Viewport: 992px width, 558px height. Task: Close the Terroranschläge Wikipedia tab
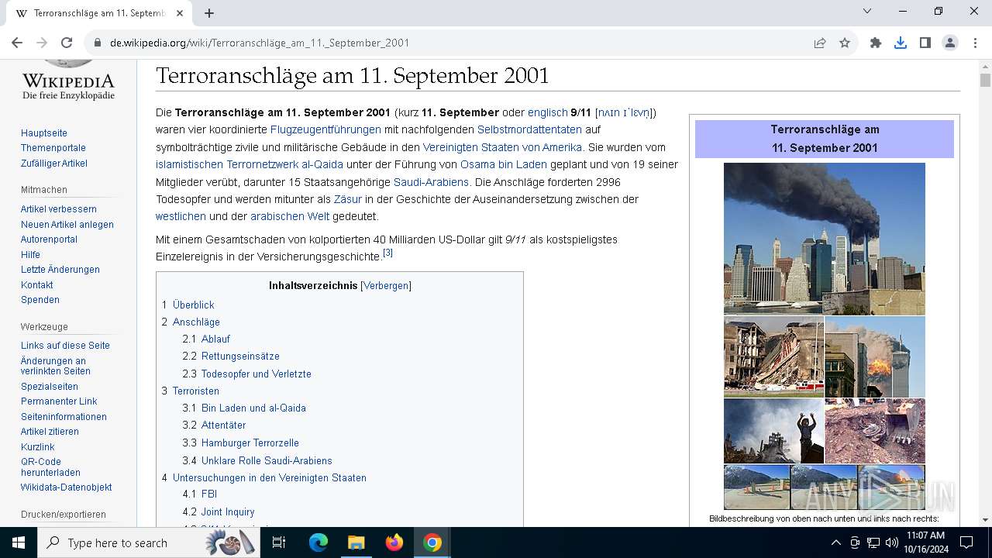181,13
